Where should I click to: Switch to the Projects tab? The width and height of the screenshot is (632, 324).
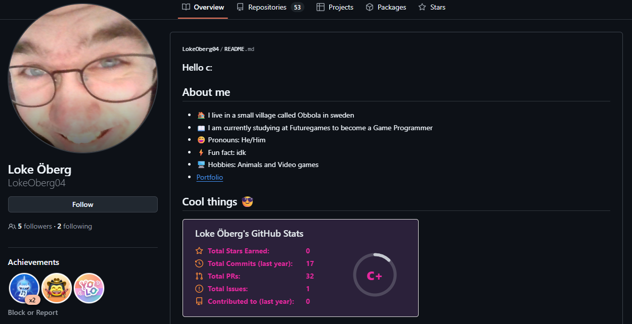[335, 8]
